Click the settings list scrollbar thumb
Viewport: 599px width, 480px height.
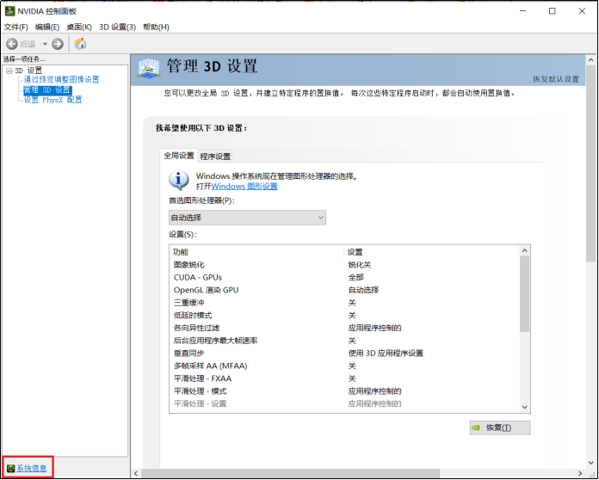pos(524,294)
